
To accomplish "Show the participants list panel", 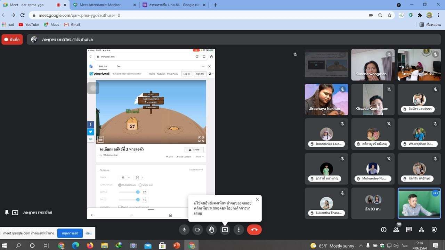I will tap(396, 230).
